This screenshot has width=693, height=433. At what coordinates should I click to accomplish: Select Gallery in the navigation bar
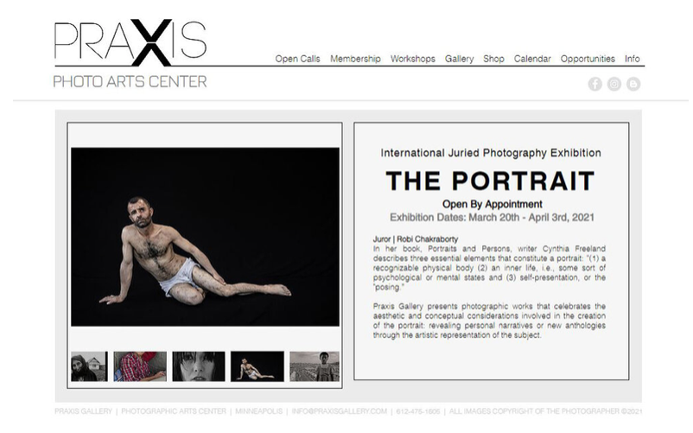tap(459, 59)
